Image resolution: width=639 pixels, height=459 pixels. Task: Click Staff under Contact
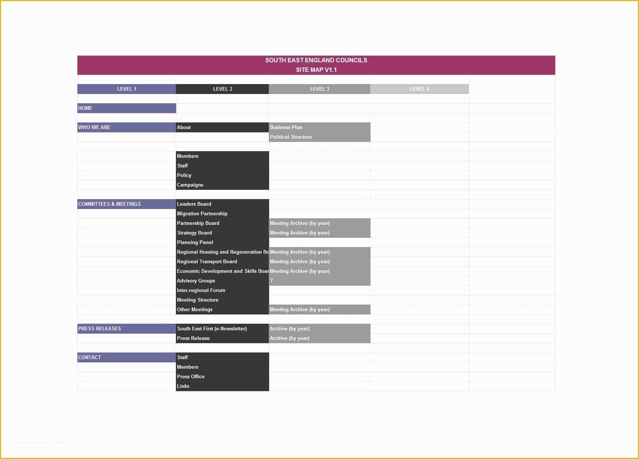tap(222, 357)
